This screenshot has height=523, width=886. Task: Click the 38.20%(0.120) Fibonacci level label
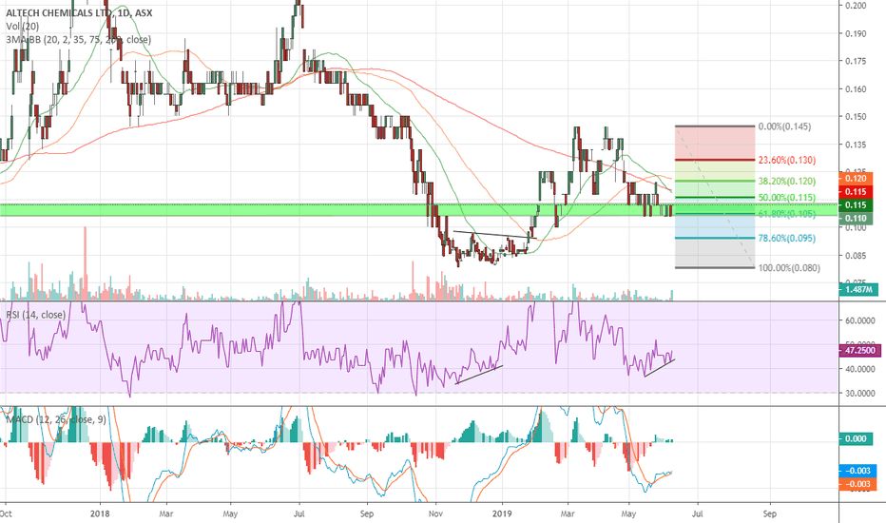click(x=786, y=181)
